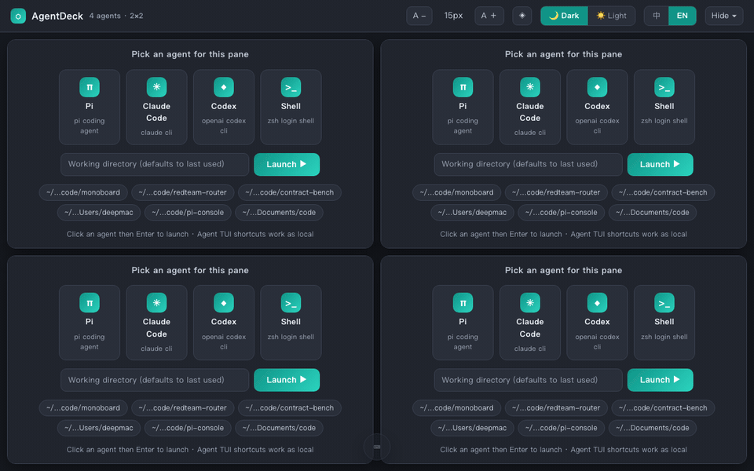This screenshot has height=471, width=754.
Task: Click the AgentDeck logo icon
Action: coord(18,16)
